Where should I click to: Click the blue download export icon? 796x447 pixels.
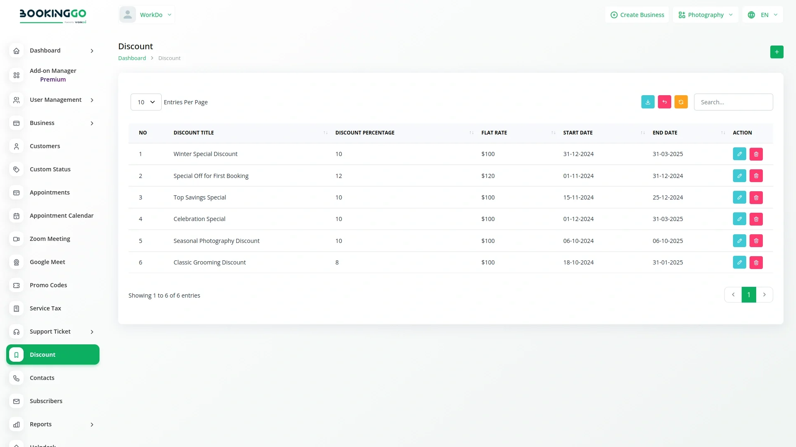tap(648, 102)
